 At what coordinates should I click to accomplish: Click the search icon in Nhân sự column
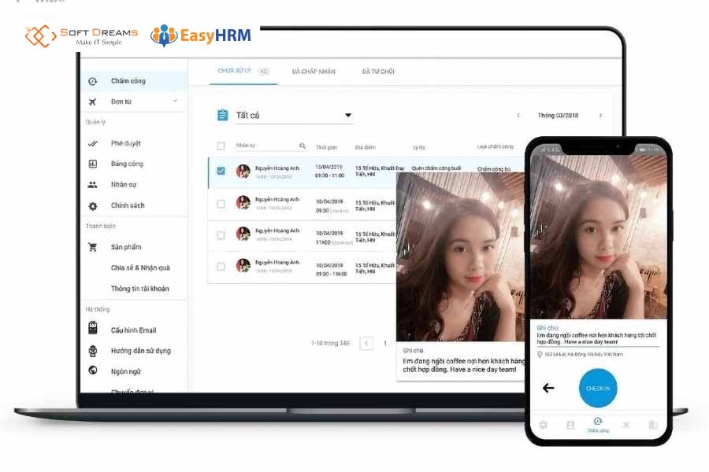[x=303, y=146]
